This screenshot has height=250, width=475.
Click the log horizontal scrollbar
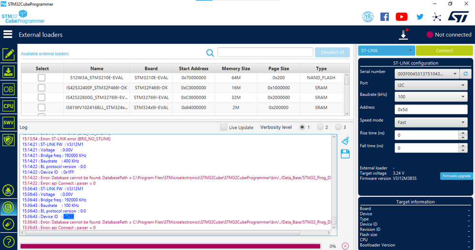[162, 233]
